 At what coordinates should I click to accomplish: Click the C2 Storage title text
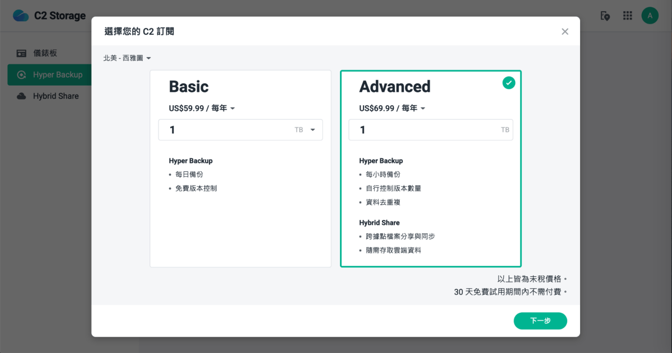point(60,16)
